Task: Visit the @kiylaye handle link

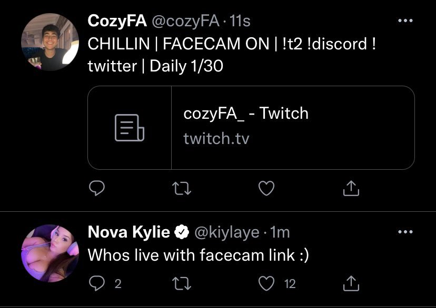Action: [227, 232]
